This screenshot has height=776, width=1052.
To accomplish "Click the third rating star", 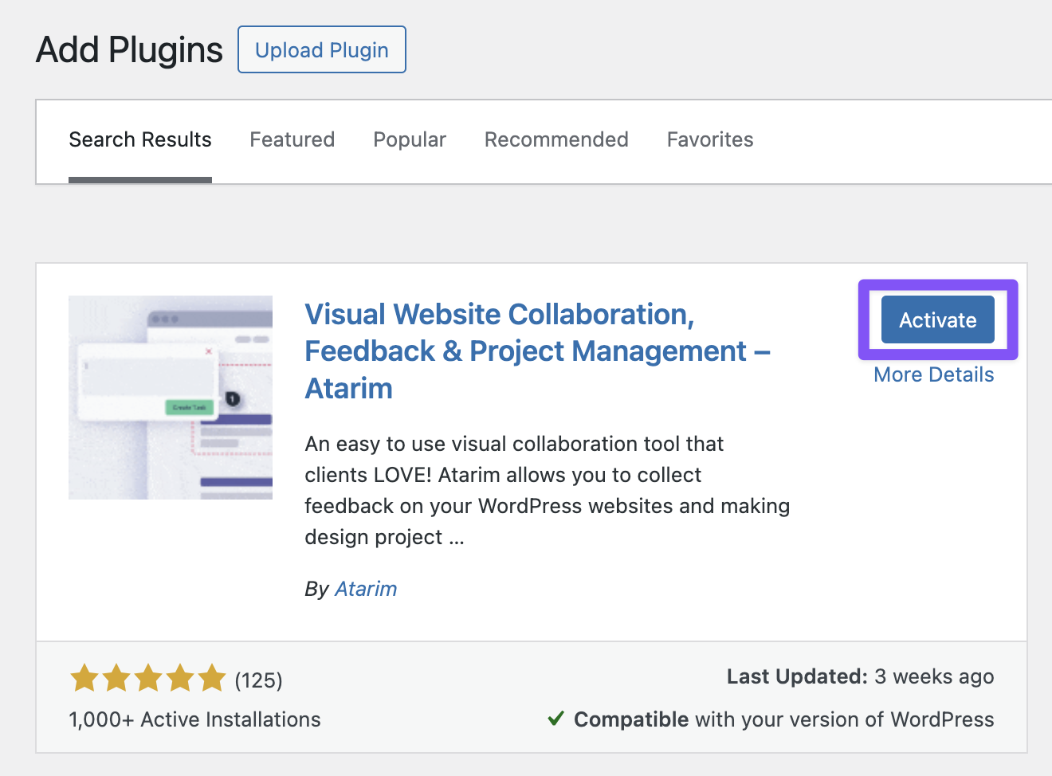I will click(x=148, y=679).
